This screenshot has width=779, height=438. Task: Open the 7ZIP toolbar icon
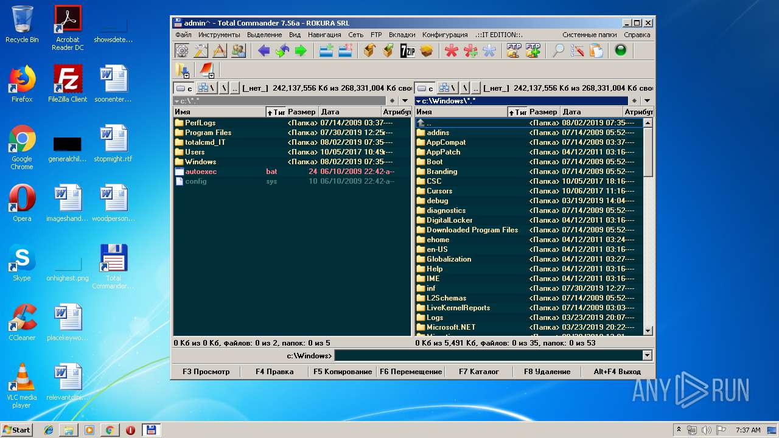[407, 50]
